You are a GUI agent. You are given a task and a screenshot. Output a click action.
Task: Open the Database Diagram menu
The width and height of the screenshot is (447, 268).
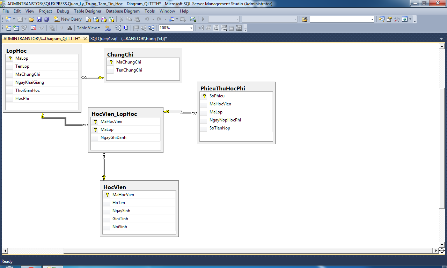[123, 11]
